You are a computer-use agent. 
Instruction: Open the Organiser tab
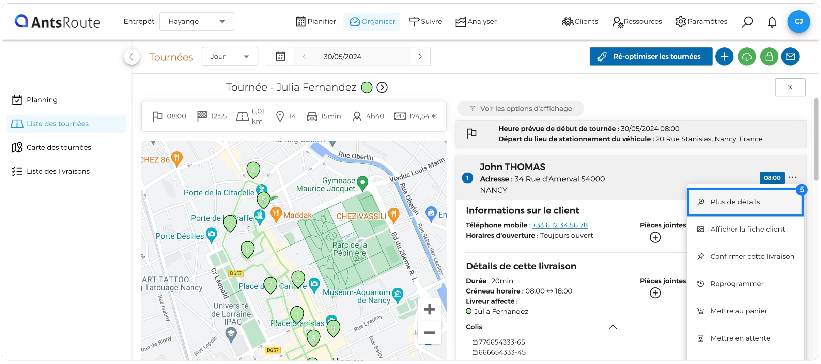tap(372, 21)
